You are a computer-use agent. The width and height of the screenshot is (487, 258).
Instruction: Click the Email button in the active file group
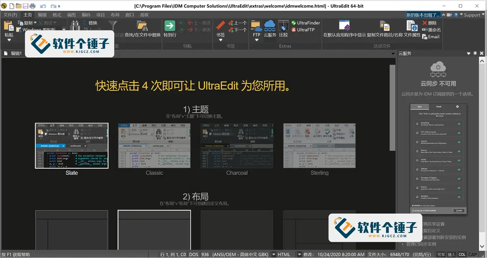coord(431,37)
